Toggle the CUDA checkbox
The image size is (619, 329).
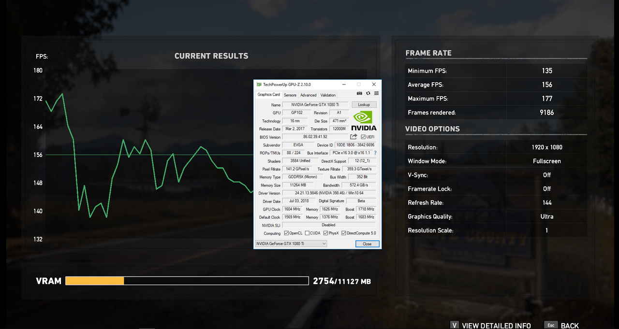[307, 233]
